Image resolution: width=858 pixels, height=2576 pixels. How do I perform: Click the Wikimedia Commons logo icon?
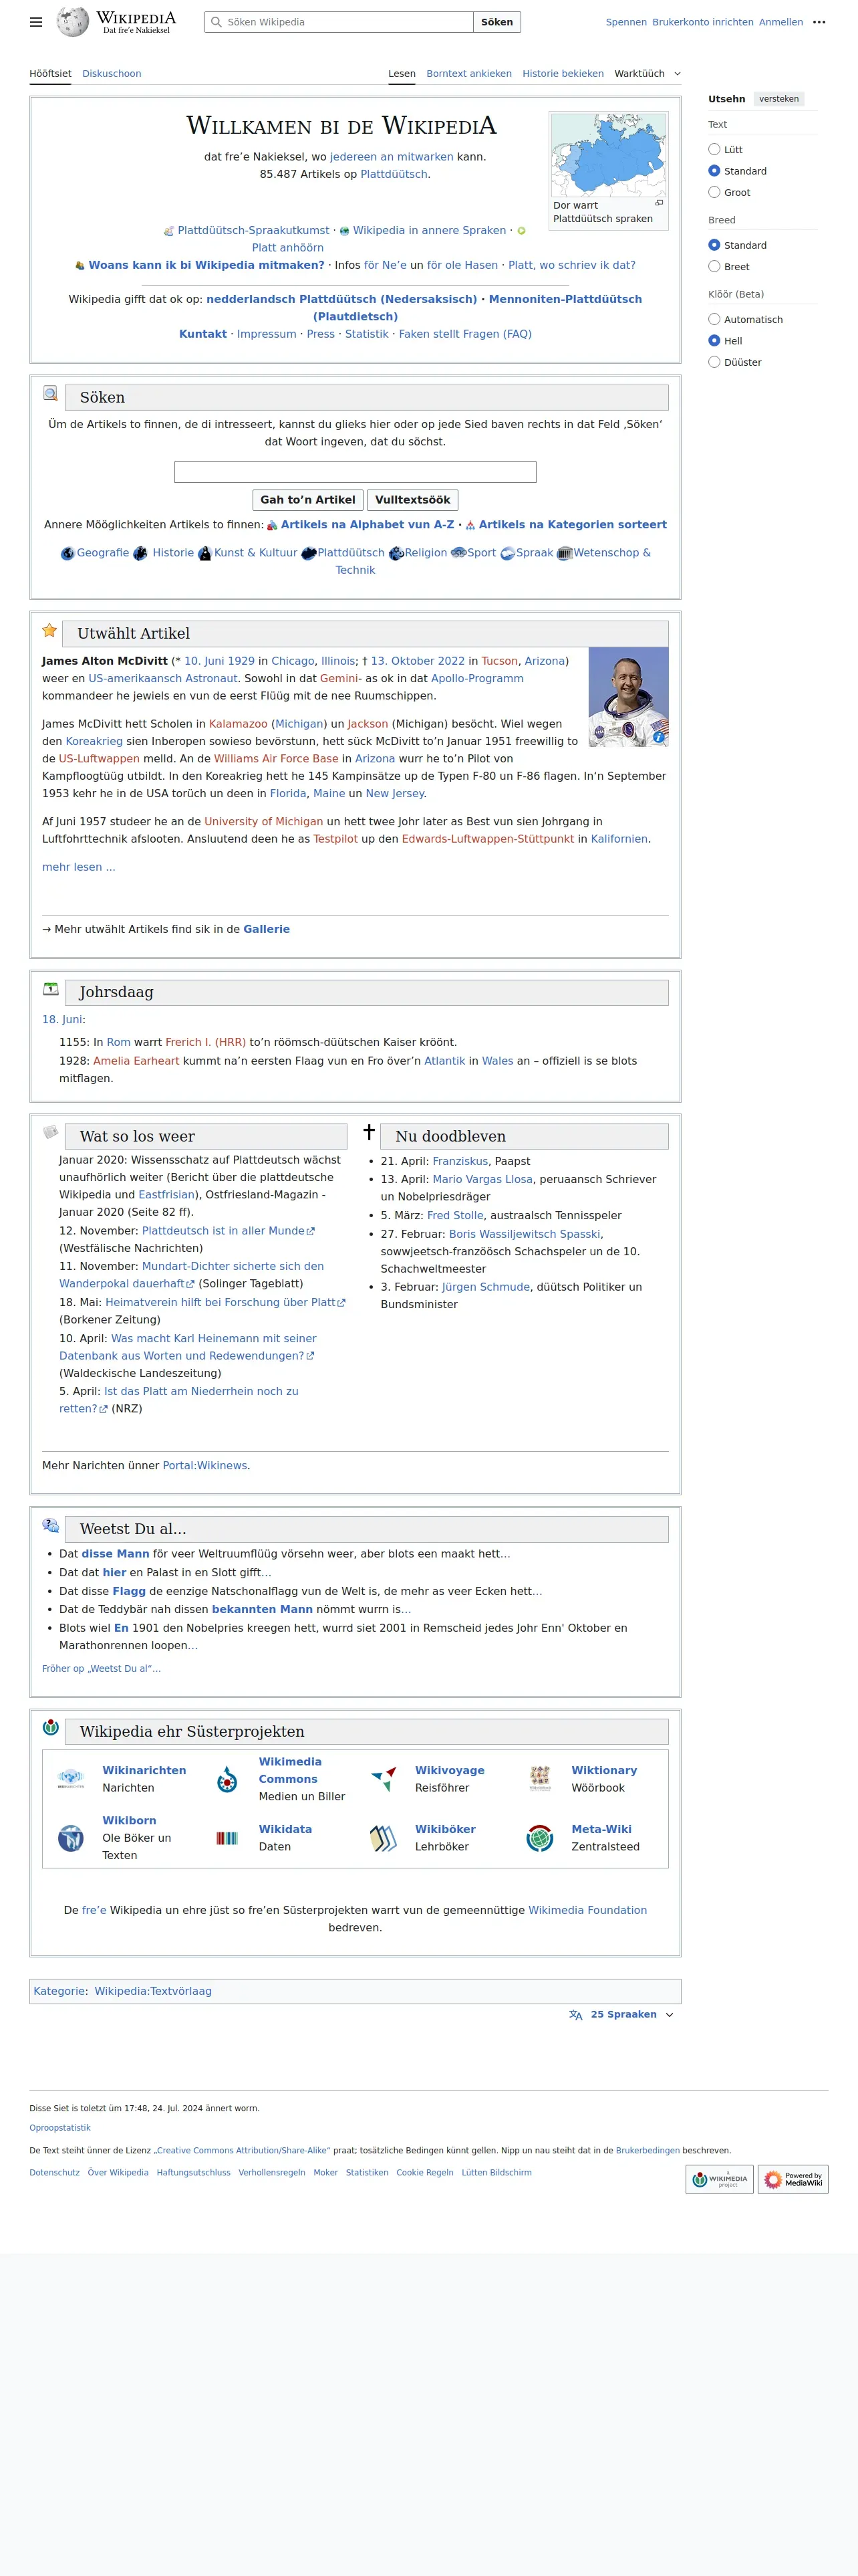pyautogui.click(x=227, y=1779)
